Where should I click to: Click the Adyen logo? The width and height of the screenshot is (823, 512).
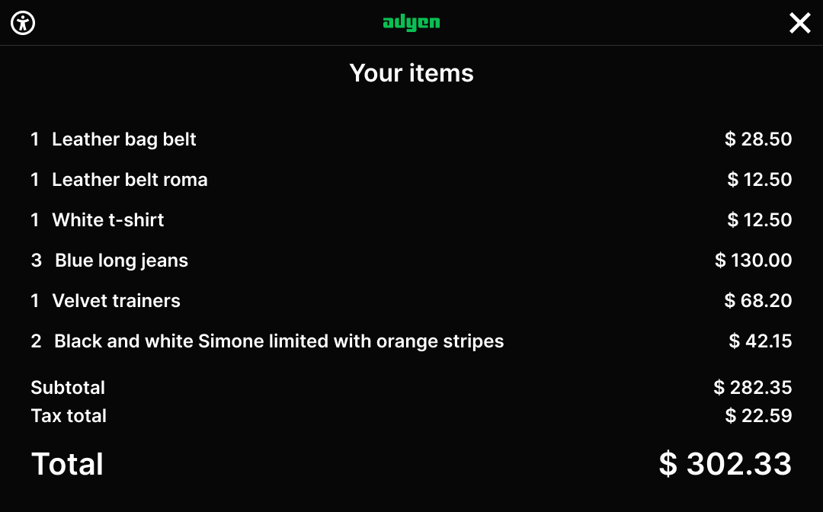coord(411,22)
